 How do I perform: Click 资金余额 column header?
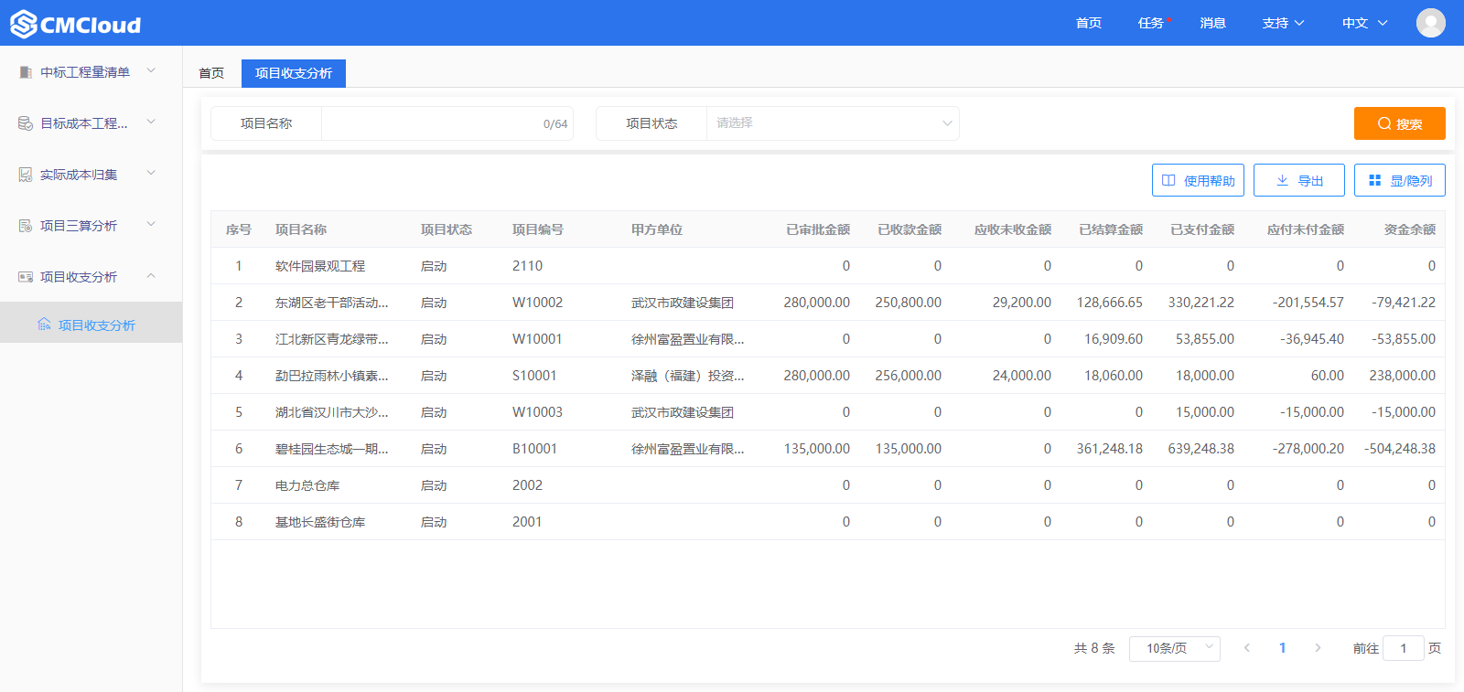click(x=1410, y=229)
